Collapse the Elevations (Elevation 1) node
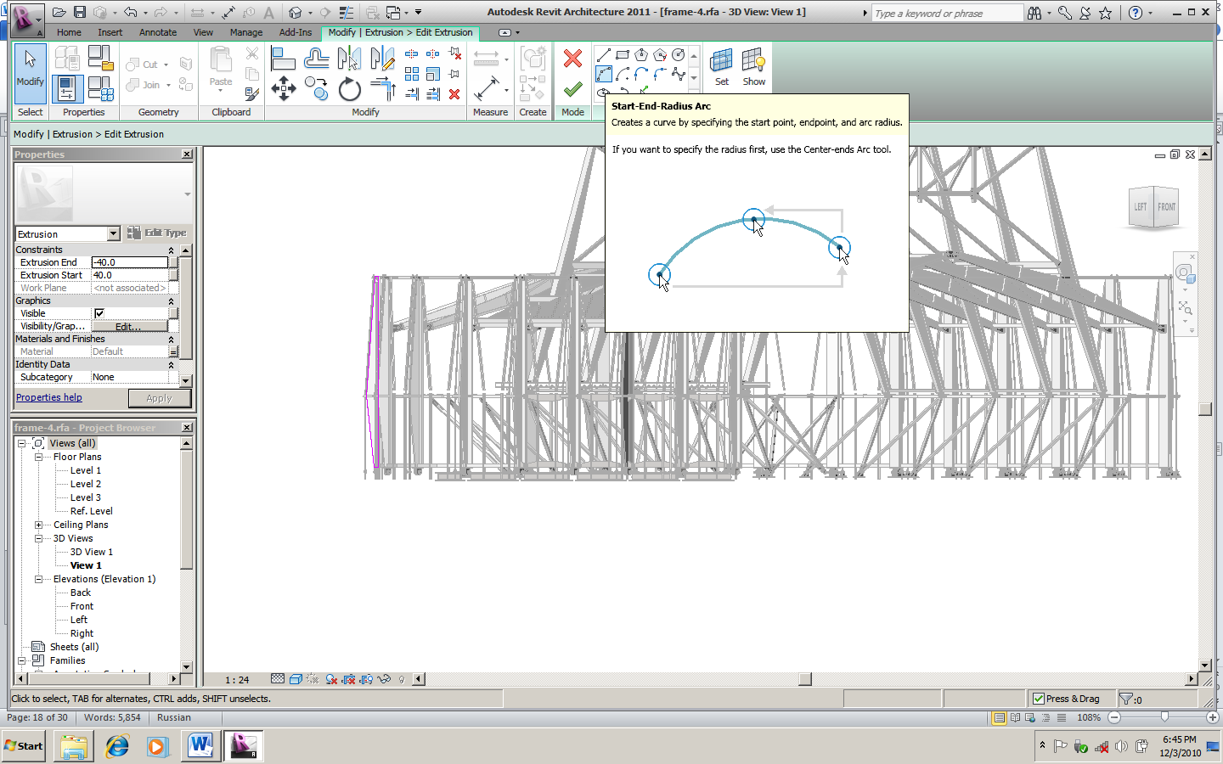The width and height of the screenshot is (1223, 764). tap(38, 579)
